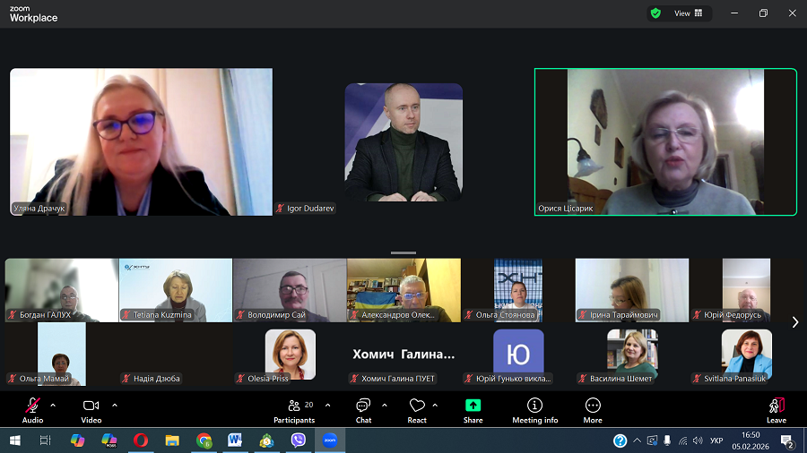Click the УКР keyboard language indicator
Screen dimensions: 807x453
coord(716,440)
